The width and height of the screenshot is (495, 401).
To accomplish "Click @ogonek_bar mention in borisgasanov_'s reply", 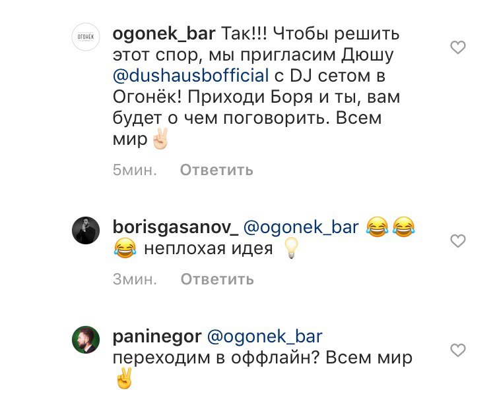I will tap(301, 227).
